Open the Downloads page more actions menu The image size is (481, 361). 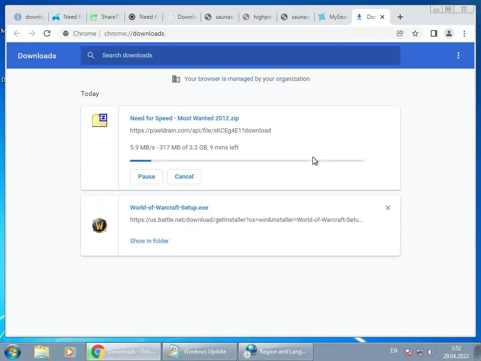458,55
